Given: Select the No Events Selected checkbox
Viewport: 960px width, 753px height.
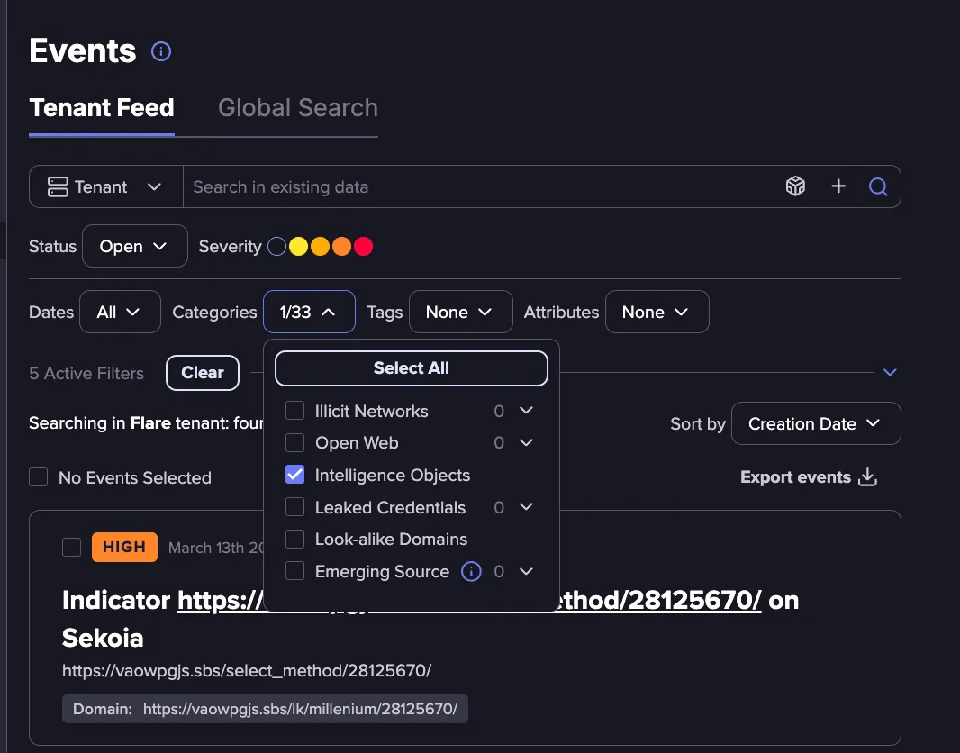Looking at the screenshot, I should [x=39, y=476].
